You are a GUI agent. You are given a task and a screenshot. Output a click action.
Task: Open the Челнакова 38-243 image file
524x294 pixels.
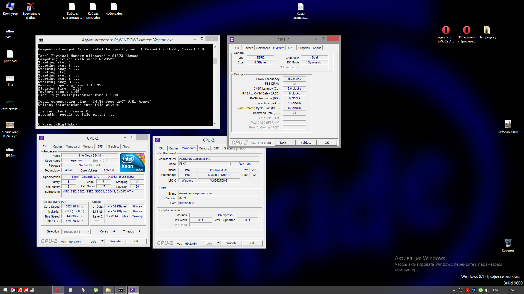click(x=10, y=130)
